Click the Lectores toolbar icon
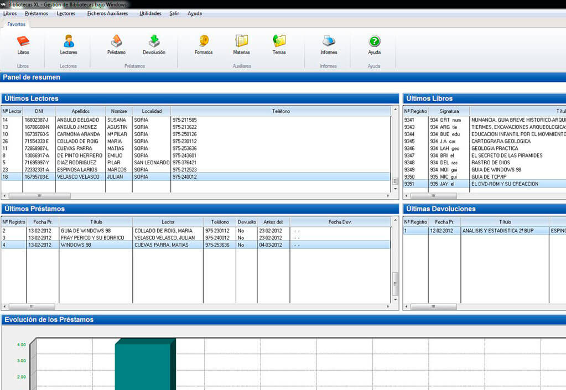Viewport: 566px width, 390px height. (69, 41)
